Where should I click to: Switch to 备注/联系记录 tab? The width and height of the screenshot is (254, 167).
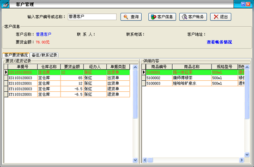tap(44, 55)
